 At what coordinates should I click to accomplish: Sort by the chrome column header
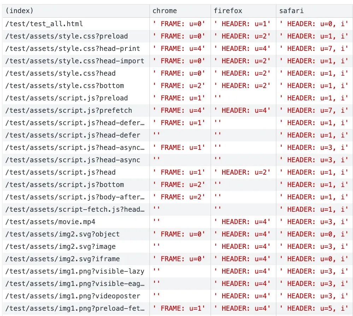(165, 11)
